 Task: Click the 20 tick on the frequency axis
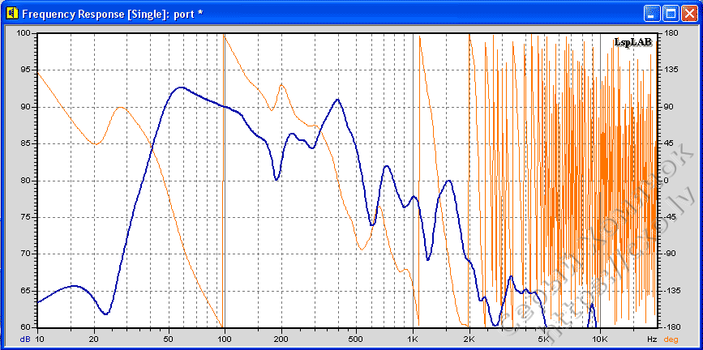(x=94, y=339)
